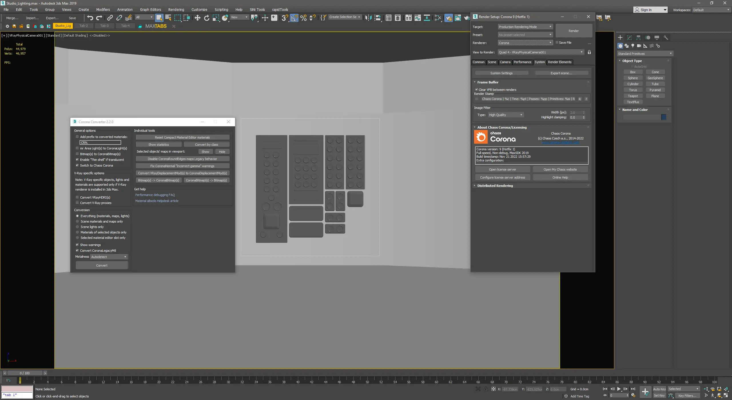Viewport: 732px width, 400px height.
Task: Open the Curve Editor icon
Action: pyautogui.click(x=417, y=18)
